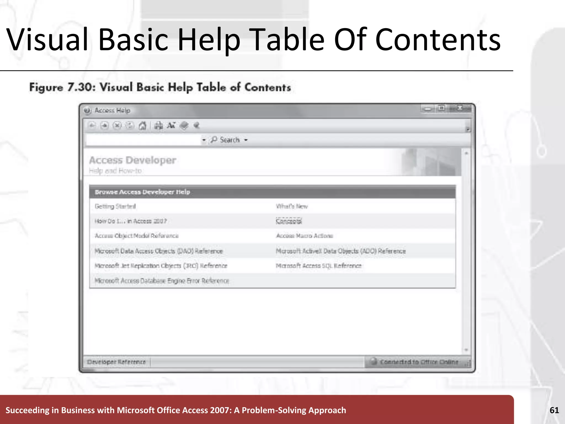Click the help icon in Access Help title bar

pyautogui.click(x=87, y=110)
